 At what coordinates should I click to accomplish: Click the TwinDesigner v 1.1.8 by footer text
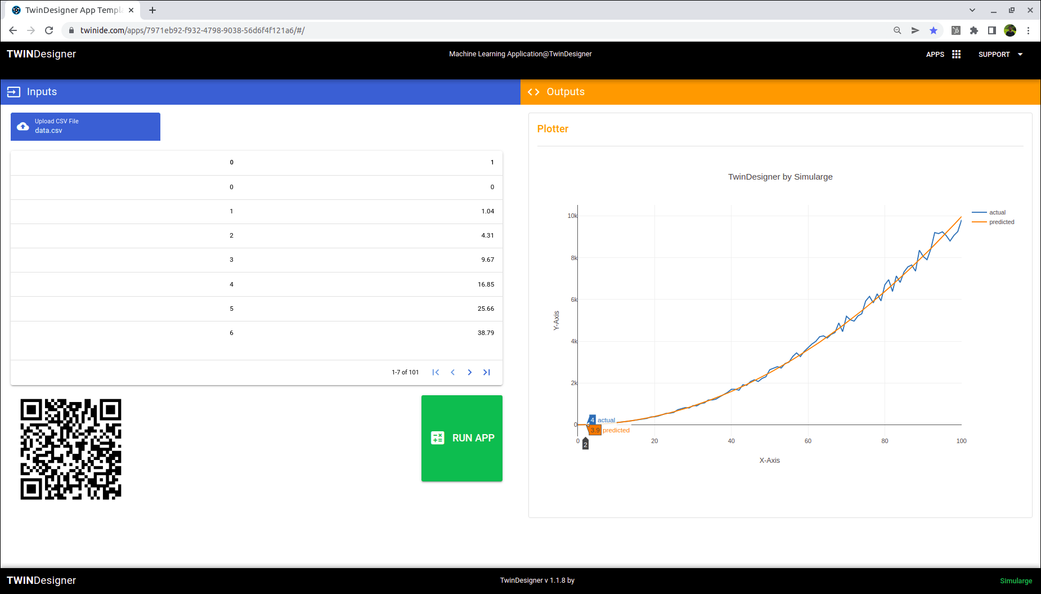(537, 580)
